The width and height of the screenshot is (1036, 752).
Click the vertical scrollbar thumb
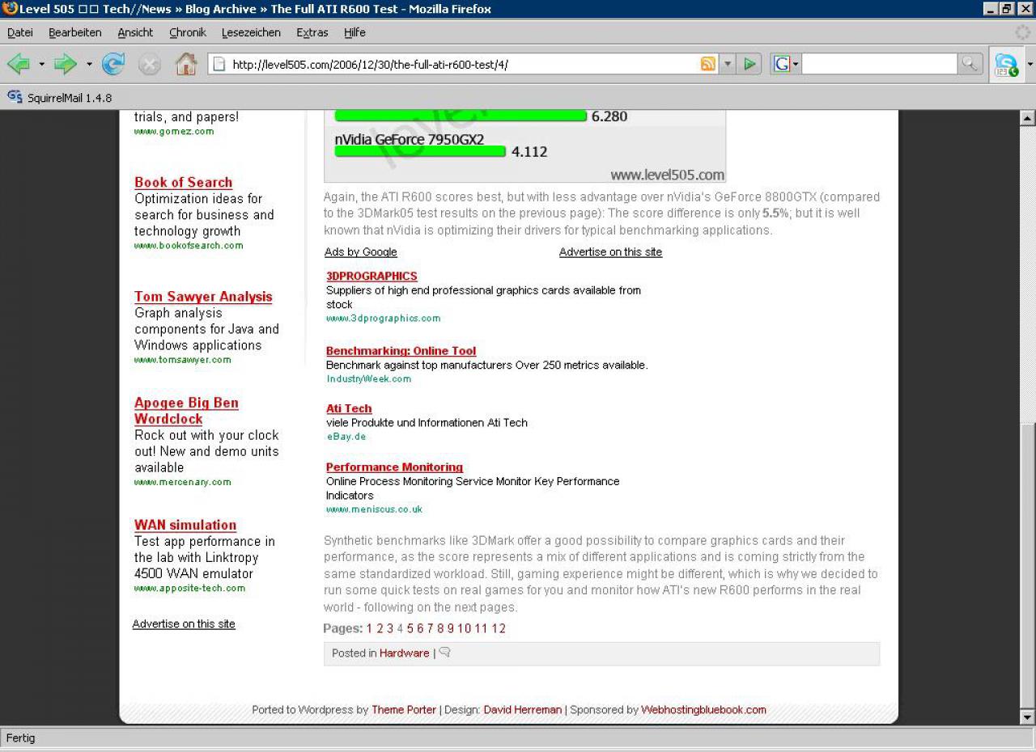[1028, 564]
